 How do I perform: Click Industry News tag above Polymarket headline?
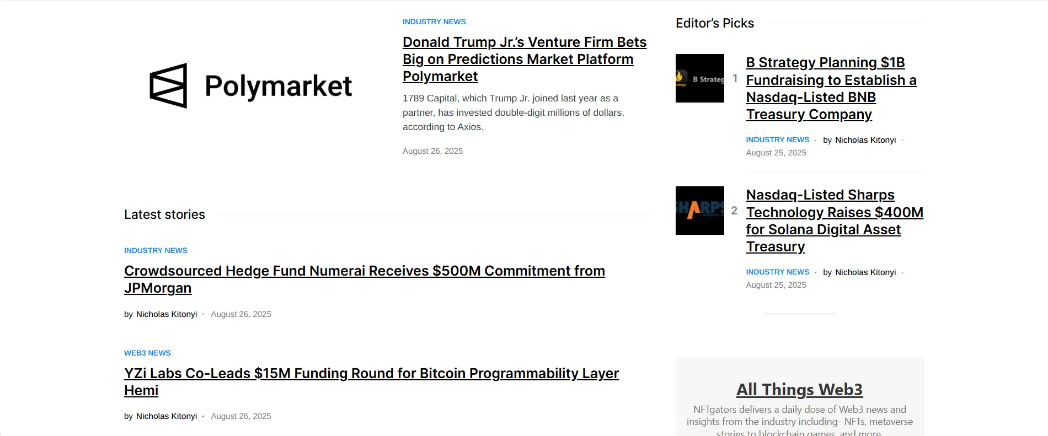[x=434, y=22]
